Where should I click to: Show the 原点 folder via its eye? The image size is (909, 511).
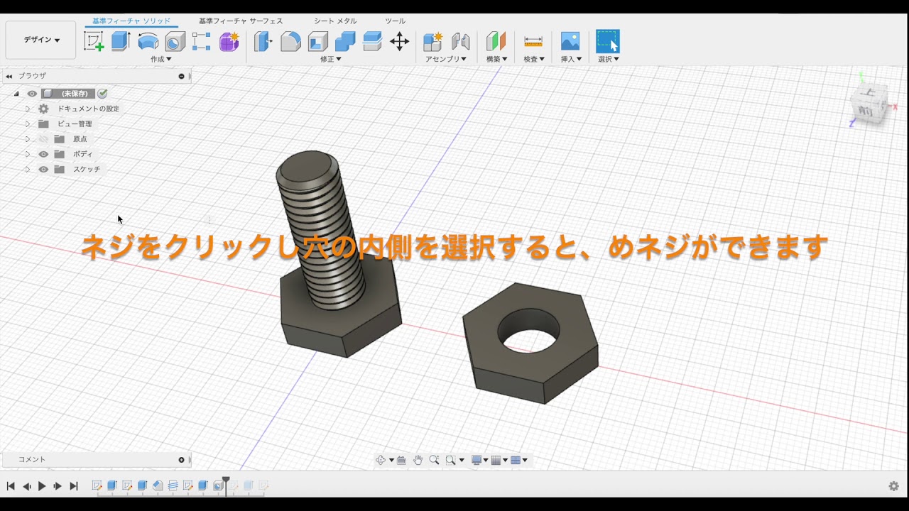[43, 139]
